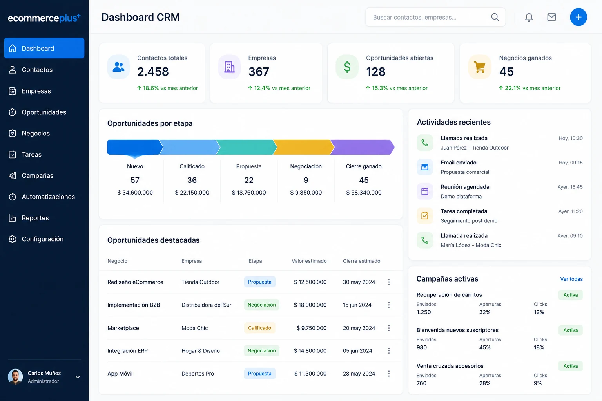Click phone icon for María López call

425,240
